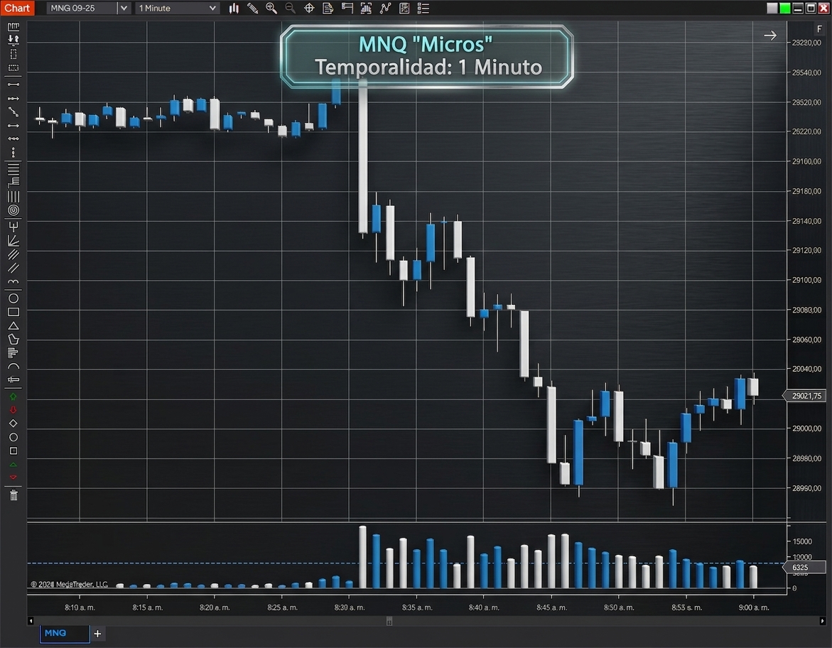Image resolution: width=832 pixels, height=648 pixels.
Task: Open the pencil drawing tools icon
Action: click(x=252, y=8)
